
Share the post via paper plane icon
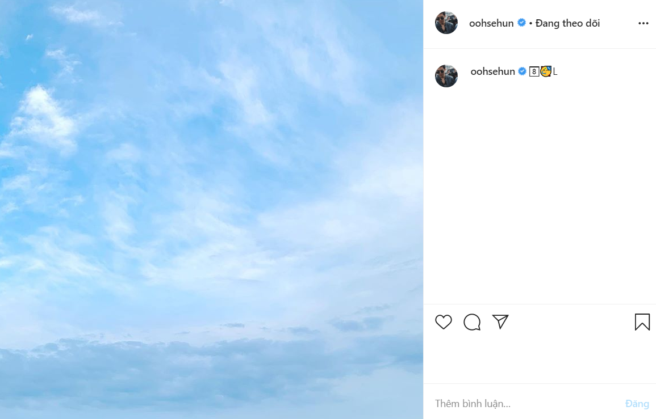click(500, 321)
